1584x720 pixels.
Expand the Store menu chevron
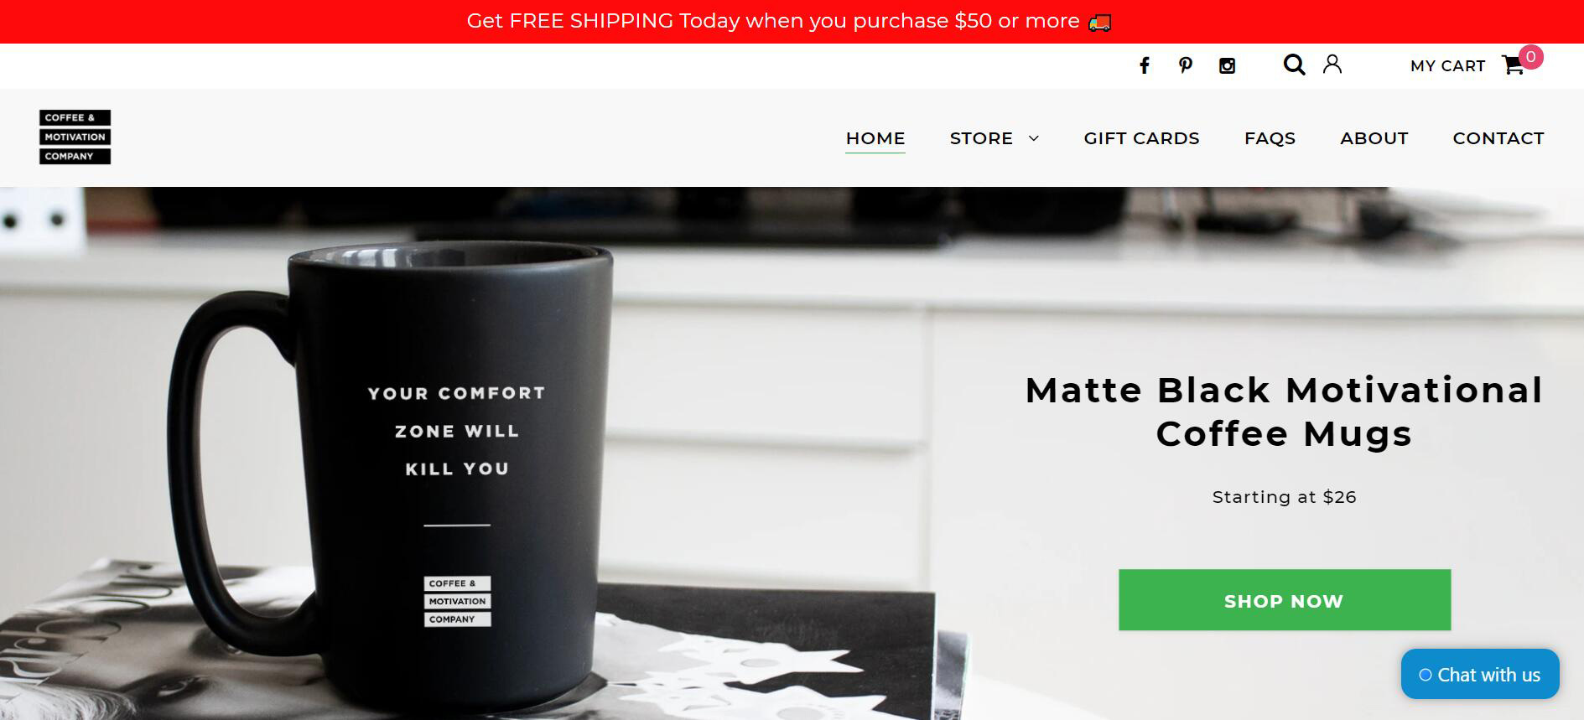1033,138
